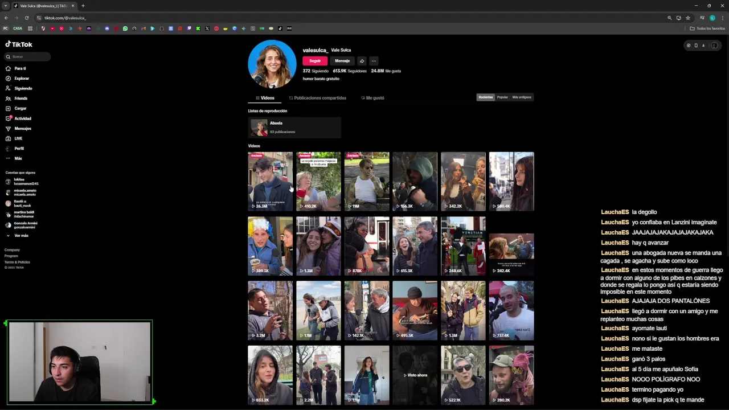Image resolution: width=729 pixels, height=410 pixels.
Task: Open the video with 495.5K views
Action: [x=415, y=310]
